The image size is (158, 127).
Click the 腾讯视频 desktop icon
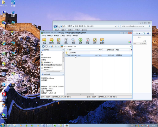(x=4, y=116)
